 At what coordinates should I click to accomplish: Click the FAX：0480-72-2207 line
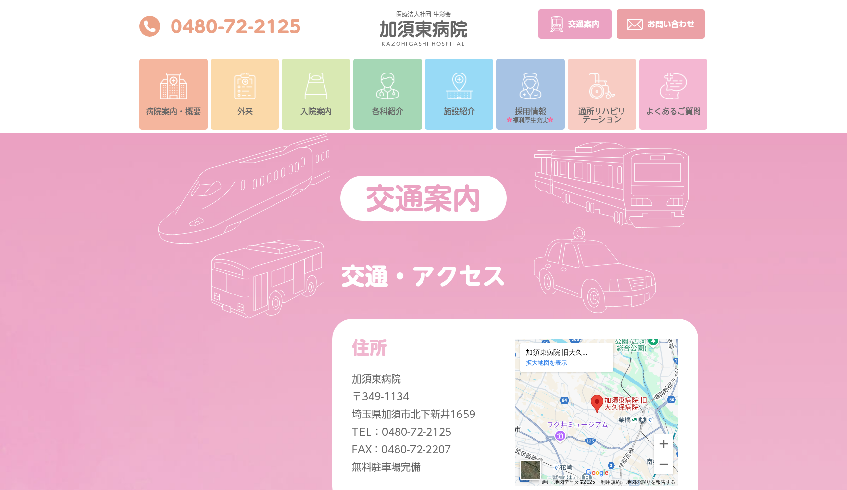[x=401, y=449]
